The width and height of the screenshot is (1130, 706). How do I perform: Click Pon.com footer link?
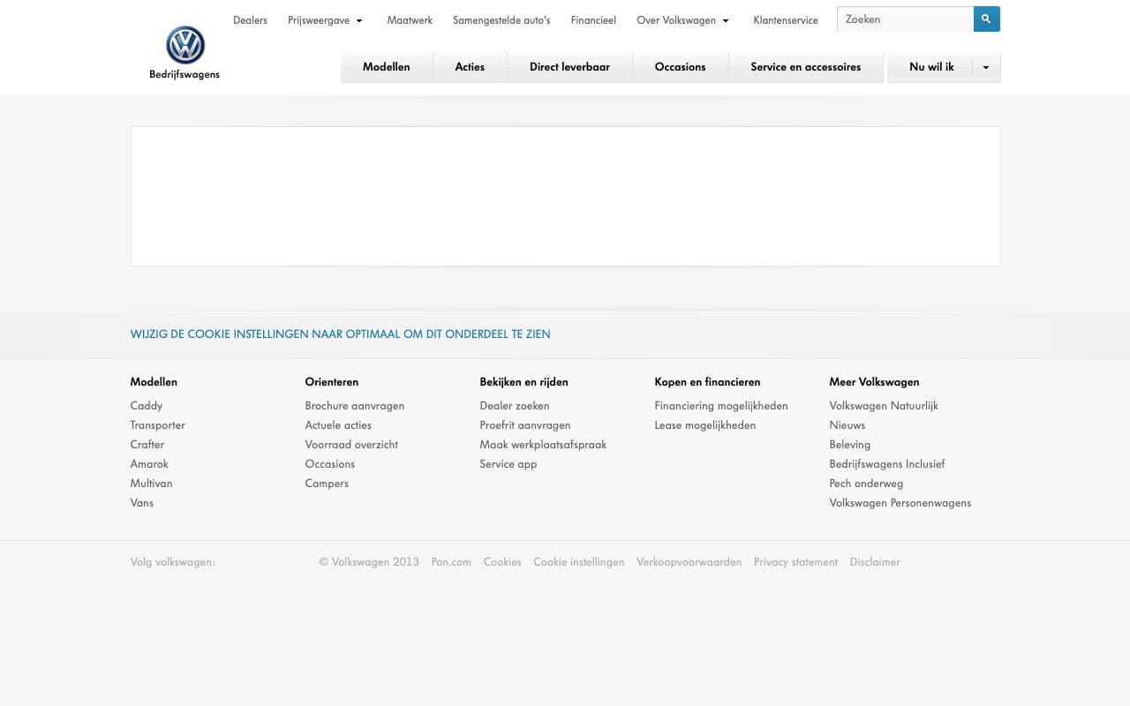[x=451, y=562]
